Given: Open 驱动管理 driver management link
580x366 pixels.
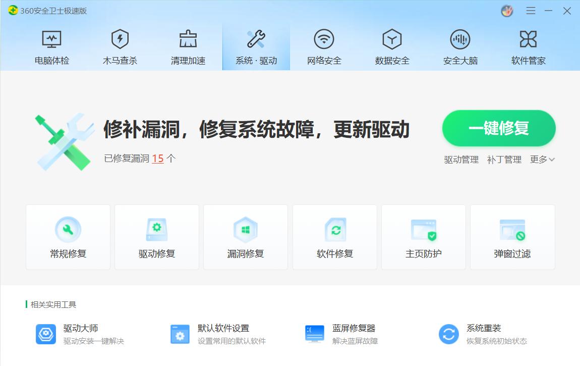Looking at the screenshot, I should point(460,160).
